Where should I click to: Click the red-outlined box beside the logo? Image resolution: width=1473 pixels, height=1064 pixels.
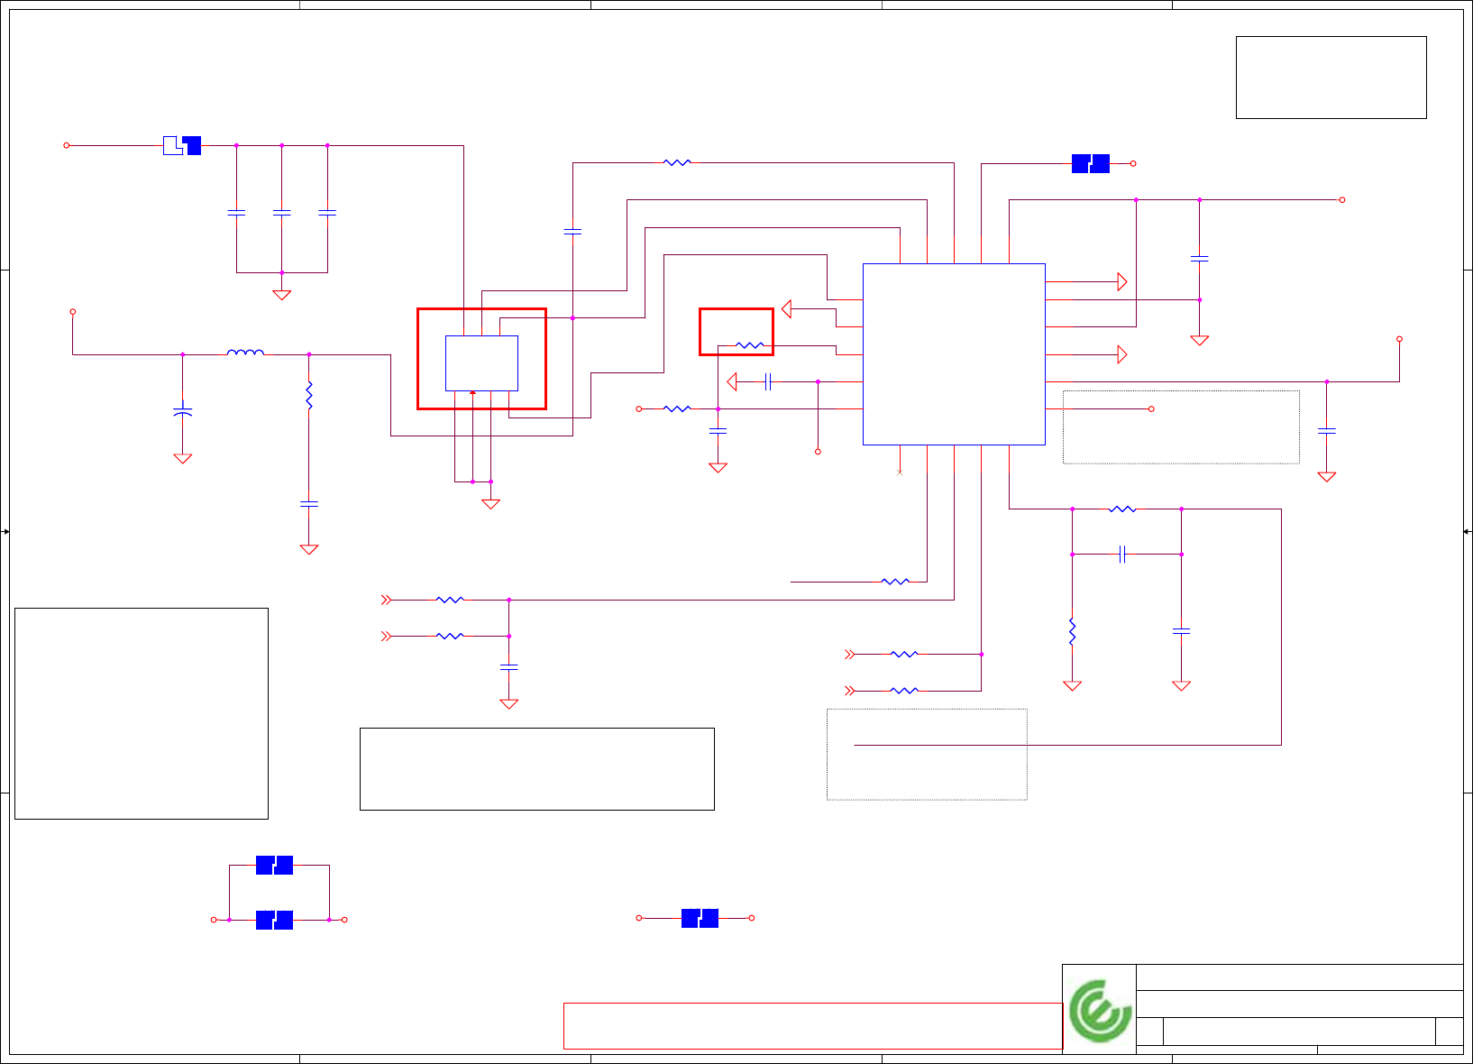tap(813, 1025)
